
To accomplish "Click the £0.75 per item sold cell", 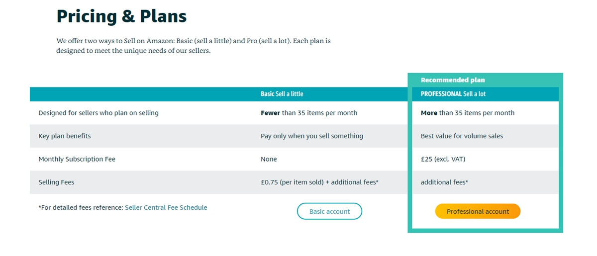I will pos(319,182).
